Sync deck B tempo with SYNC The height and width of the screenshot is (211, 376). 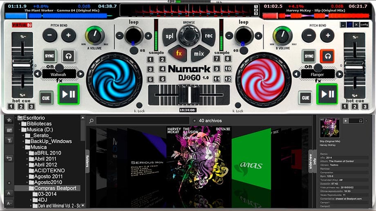coord(309,56)
